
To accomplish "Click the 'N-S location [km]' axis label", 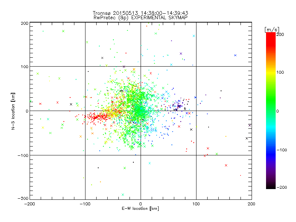I will (13, 111).
